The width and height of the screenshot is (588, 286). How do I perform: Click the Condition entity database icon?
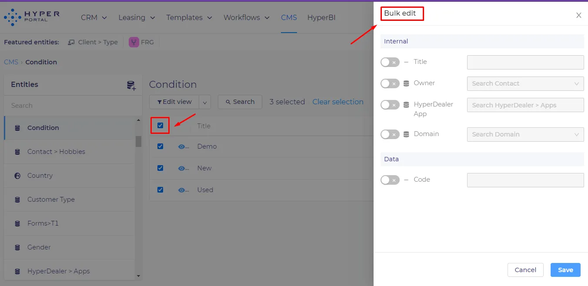(17, 128)
